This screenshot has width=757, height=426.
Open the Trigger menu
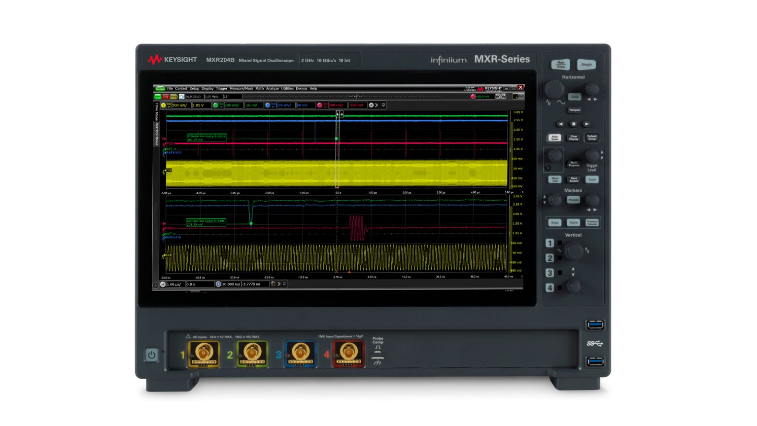(221, 89)
